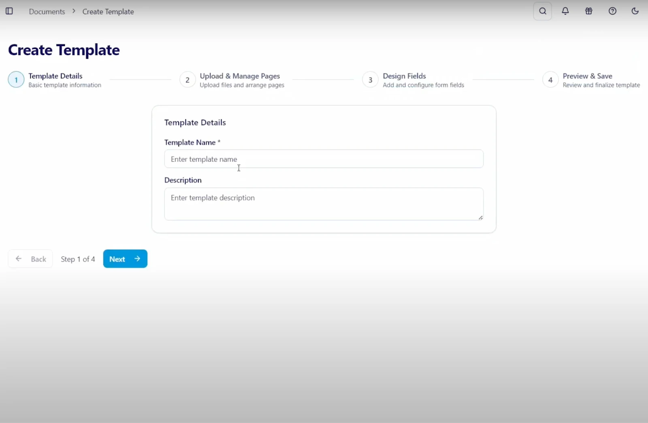648x423 pixels.
Task: Select Design Fields step label
Action: 404,76
